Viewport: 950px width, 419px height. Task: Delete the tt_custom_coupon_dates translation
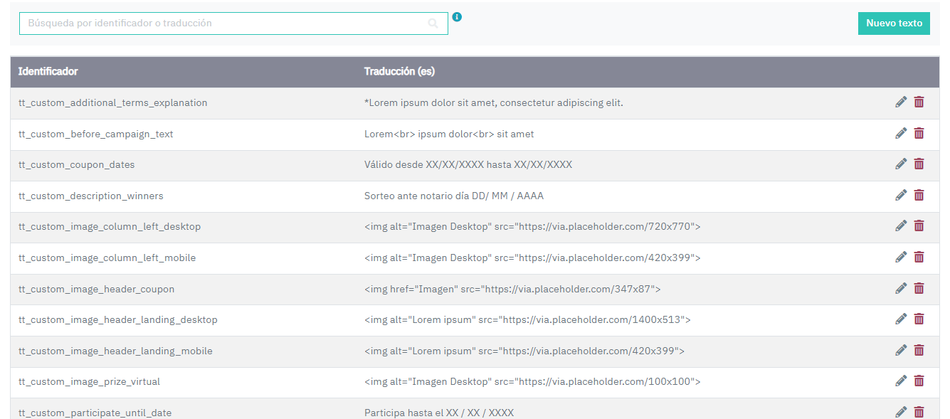(x=919, y=164)
